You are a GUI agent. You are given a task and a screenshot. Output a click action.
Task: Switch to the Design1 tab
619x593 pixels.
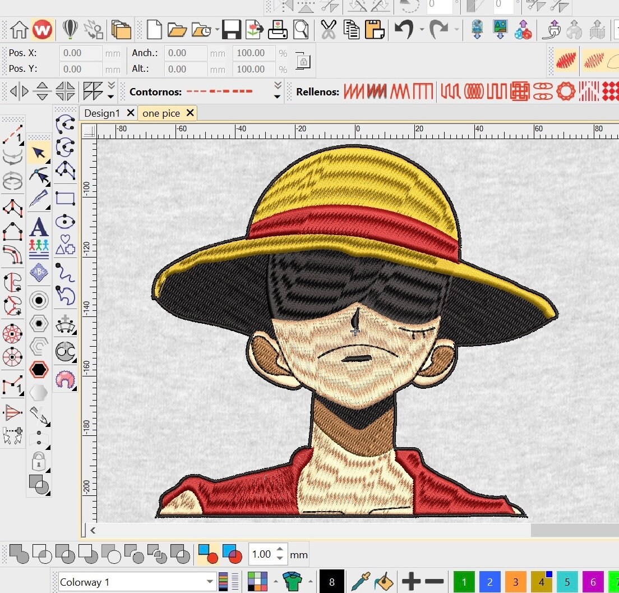point(101,113)
